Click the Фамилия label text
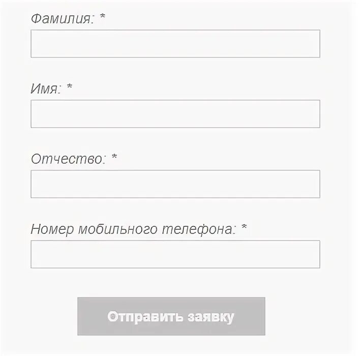 [63, 19]
